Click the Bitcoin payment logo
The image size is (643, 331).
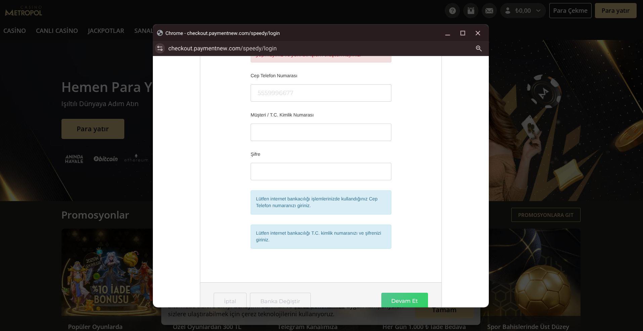point(105,159)
